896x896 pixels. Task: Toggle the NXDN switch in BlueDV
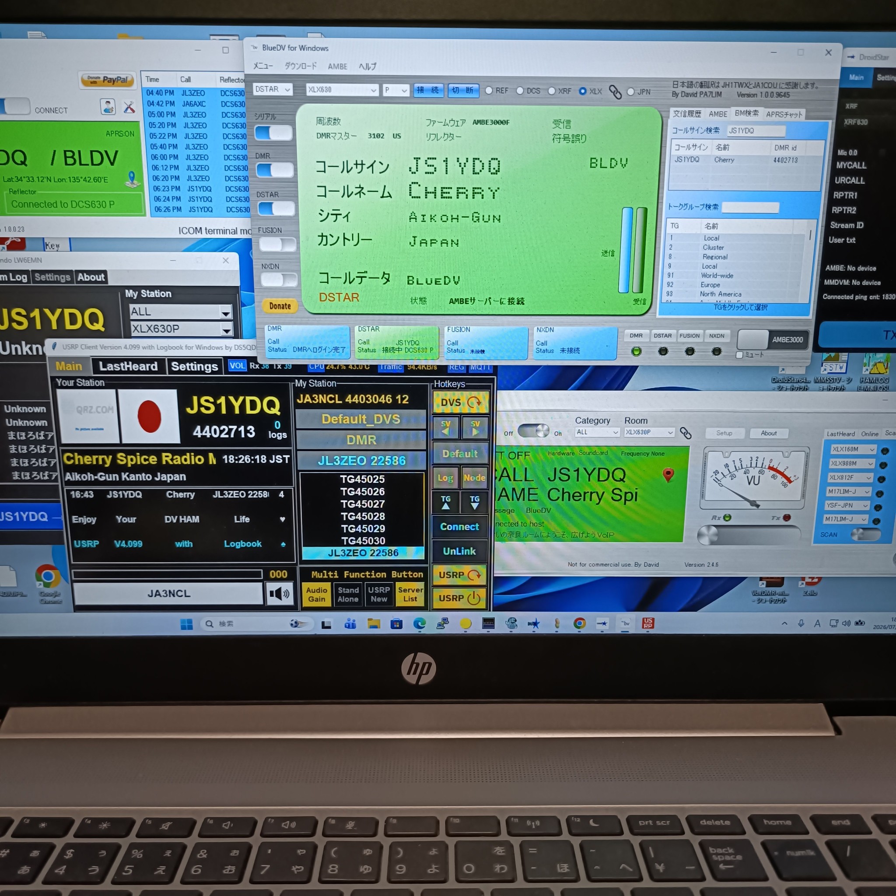click(x=279, y=280)
